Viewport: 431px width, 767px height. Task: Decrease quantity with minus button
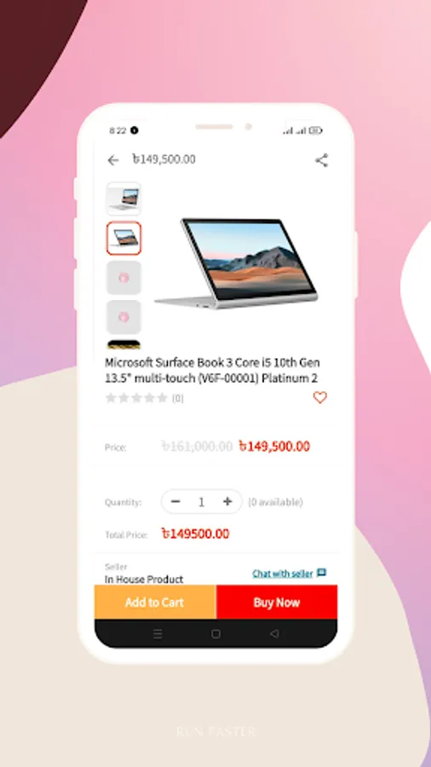pyautogui.click(x=176, y=501)
